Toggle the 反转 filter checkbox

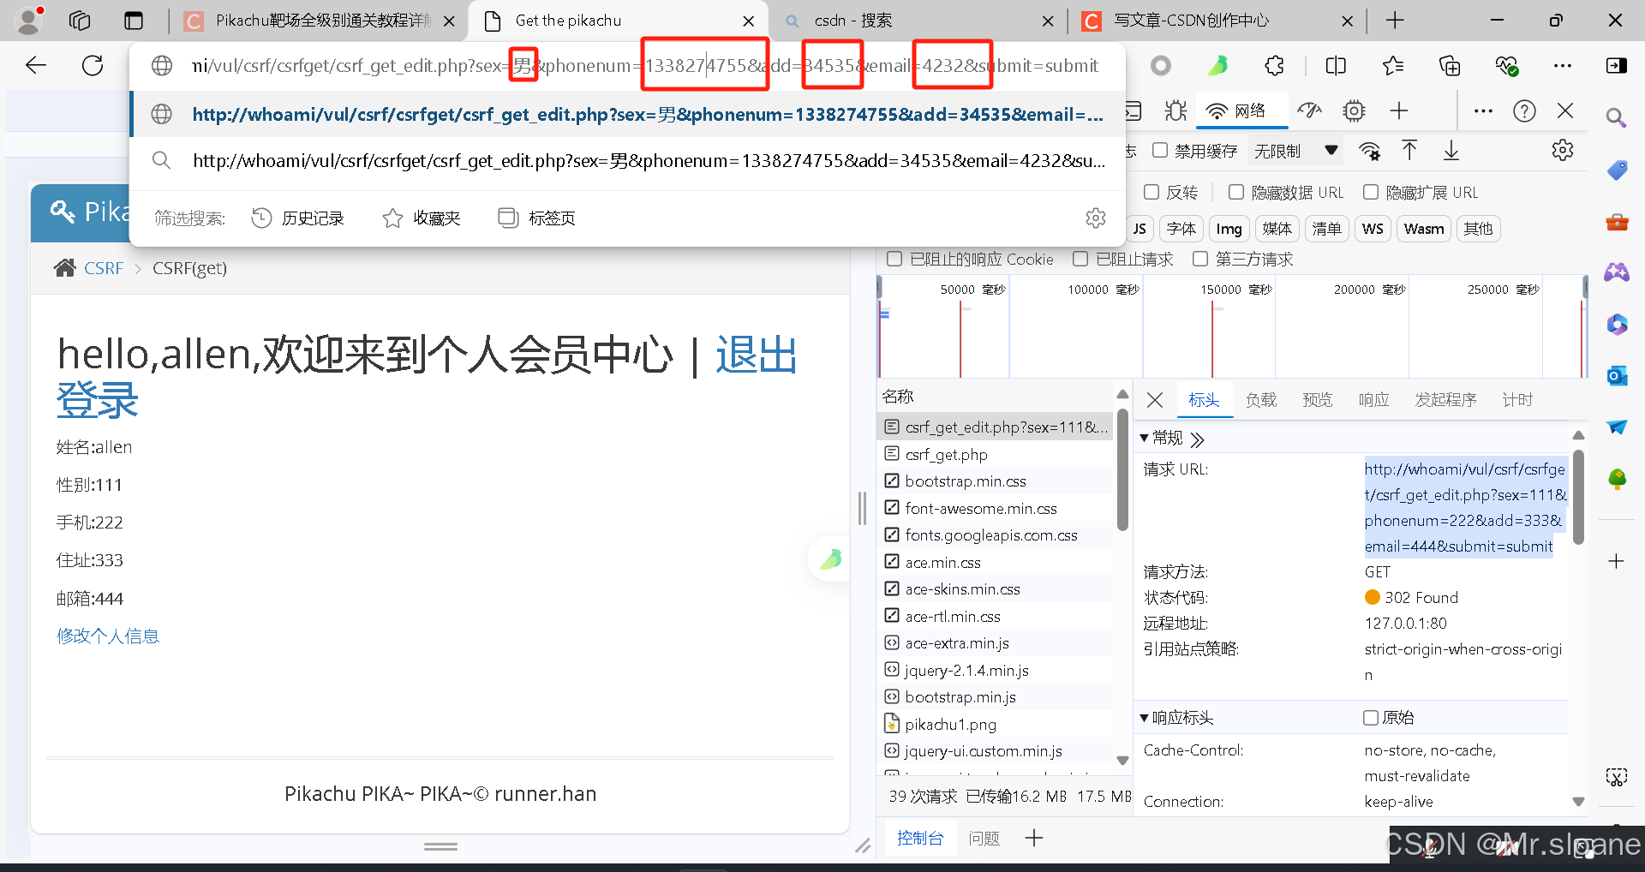pyautogui.click(x=1151, y=192)
